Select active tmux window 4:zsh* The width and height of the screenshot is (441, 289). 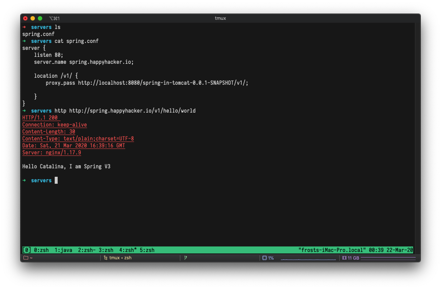pyautogui.click(x=128, y=250)
